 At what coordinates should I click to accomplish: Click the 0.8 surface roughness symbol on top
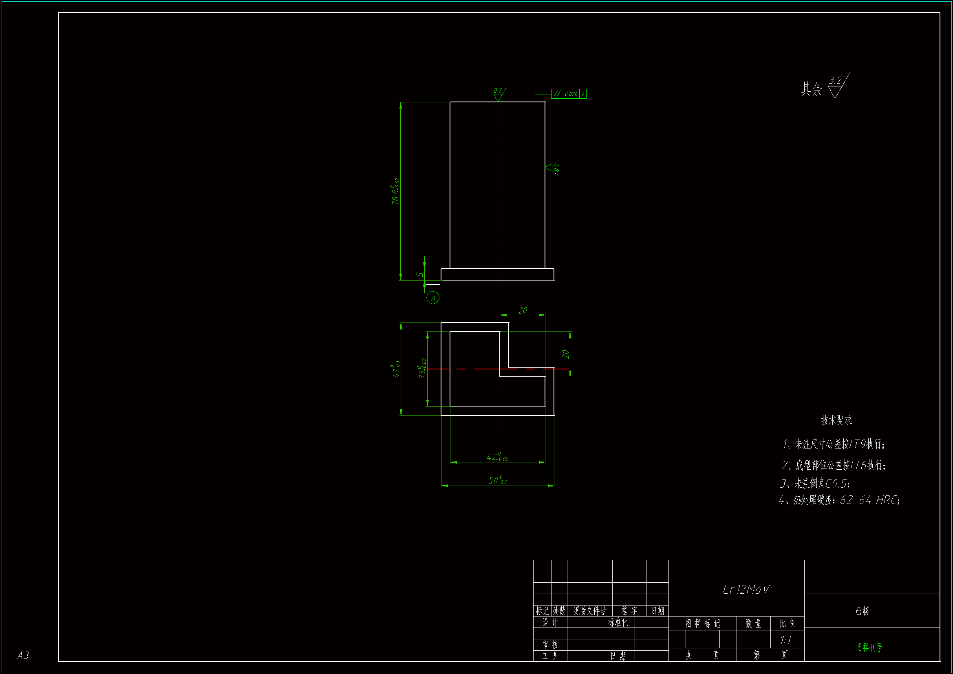498,95
